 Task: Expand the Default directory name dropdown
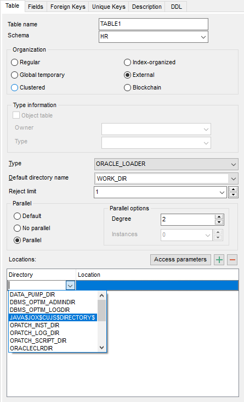(233, 178)
